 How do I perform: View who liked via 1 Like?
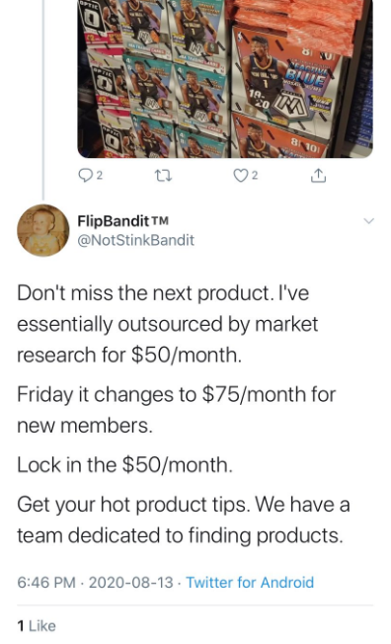pos(37,626)
